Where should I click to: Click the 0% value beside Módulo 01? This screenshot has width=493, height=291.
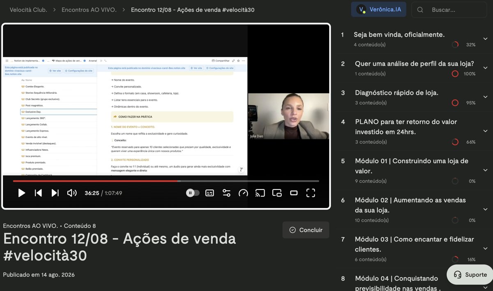click(472, 181)
